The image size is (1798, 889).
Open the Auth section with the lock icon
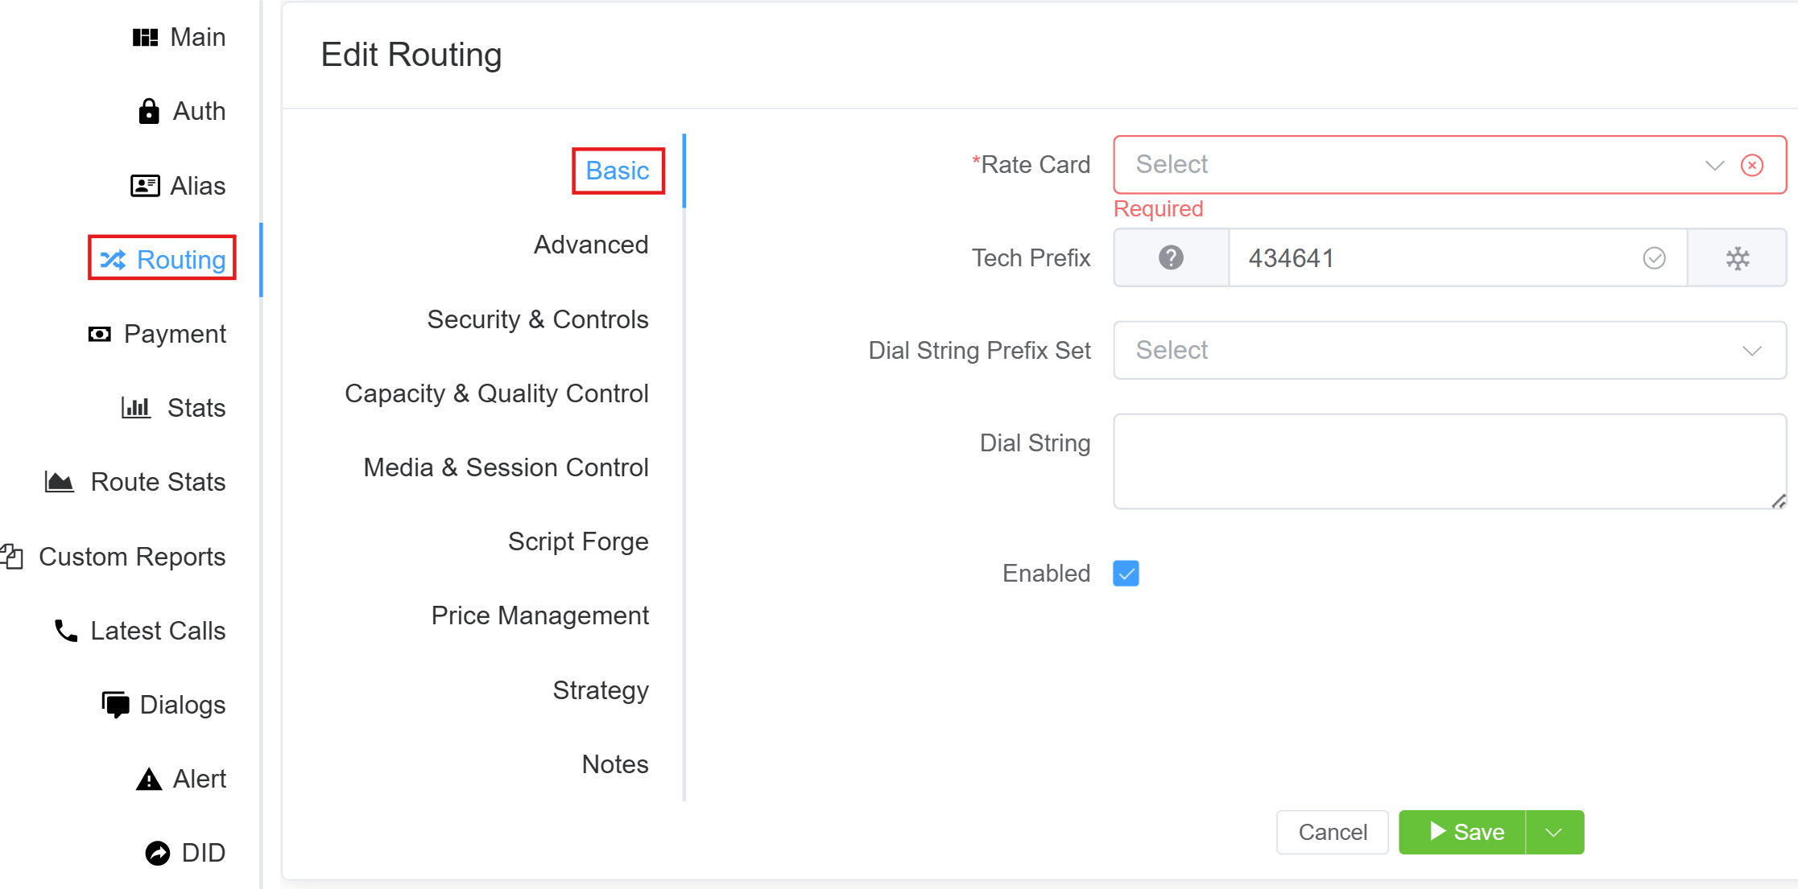(x=149, y=111)
